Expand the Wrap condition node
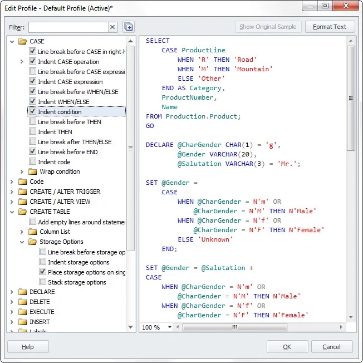 click(x=22, y=171)
